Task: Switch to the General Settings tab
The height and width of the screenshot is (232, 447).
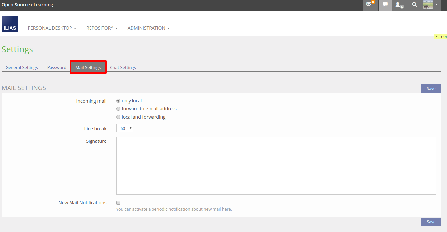Action: point(22,67)
